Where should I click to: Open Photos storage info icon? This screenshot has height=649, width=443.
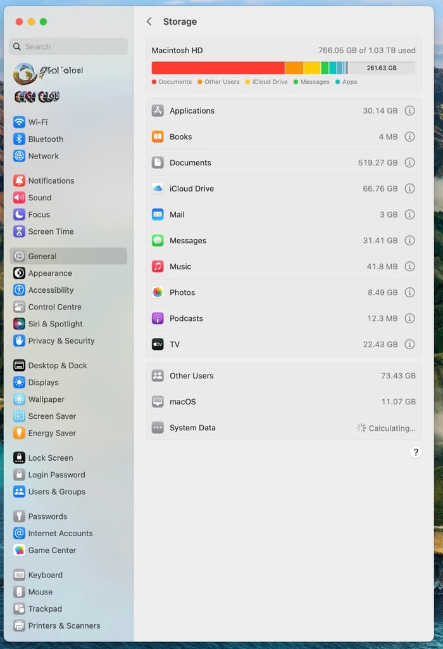(409, 293)
